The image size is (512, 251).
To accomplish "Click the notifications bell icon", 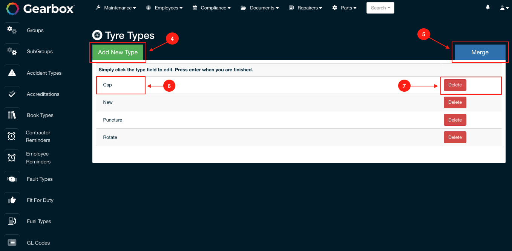I will (488, 8).
